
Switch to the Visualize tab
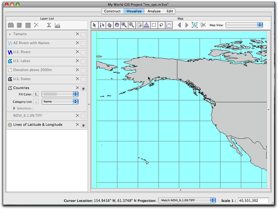tap(134, 11)
